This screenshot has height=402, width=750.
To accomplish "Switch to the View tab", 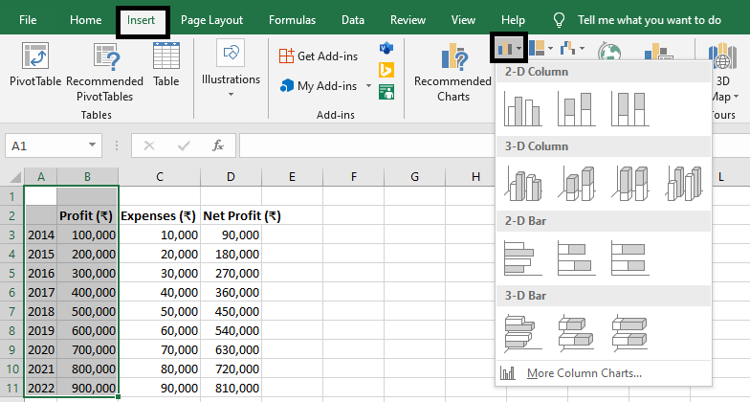I will pos(463,20).
